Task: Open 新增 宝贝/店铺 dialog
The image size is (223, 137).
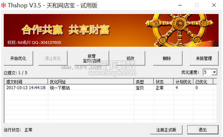Action: click(92, 58)
